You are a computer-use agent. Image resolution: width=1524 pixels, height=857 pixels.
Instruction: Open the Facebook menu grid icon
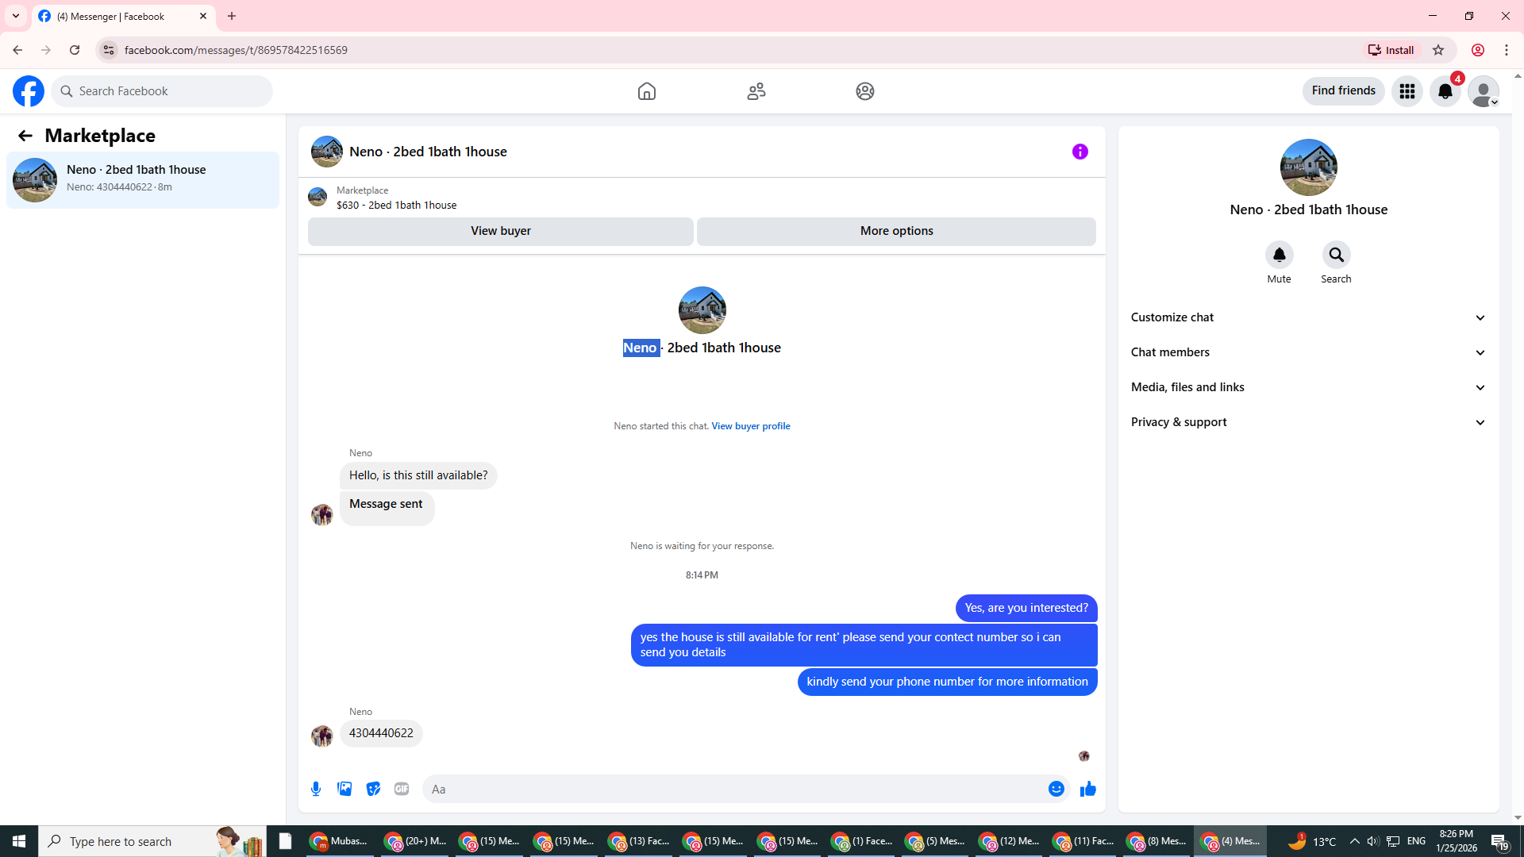click(1407, 91)
